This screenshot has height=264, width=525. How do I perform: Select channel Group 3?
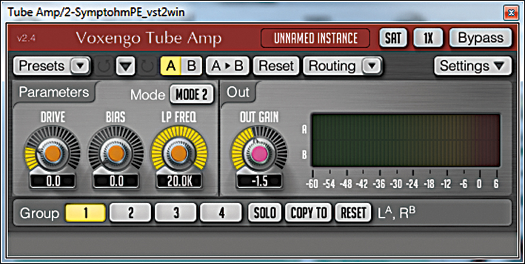tap(176, 213)
